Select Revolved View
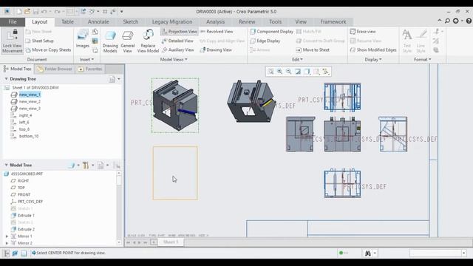The height and width of the screenshot is (266, 473). tap(217, 31)
